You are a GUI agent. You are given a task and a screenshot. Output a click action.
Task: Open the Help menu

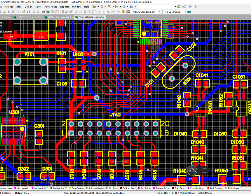pos(87,7)
